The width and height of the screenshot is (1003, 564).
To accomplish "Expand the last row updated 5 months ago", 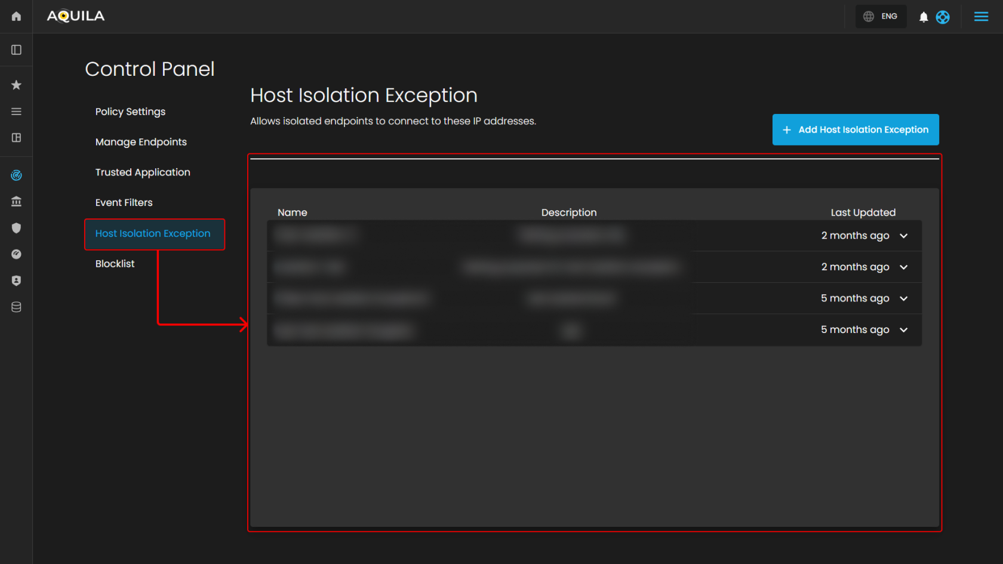I will pos(903,330).
